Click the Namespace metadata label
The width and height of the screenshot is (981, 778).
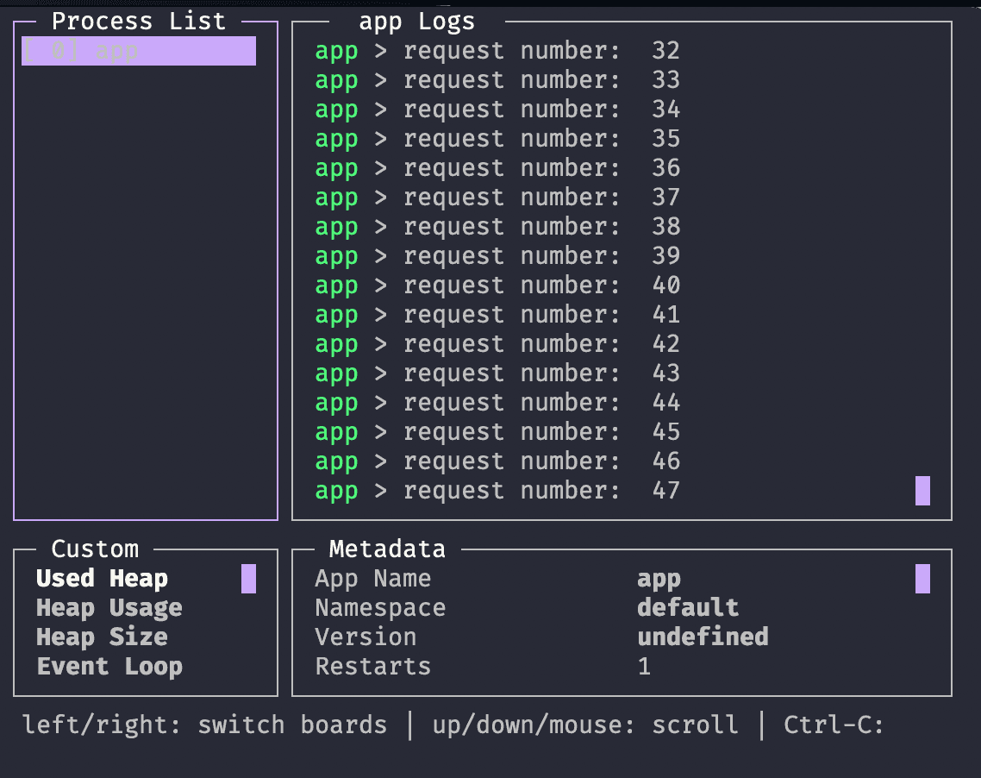[380, 608]
